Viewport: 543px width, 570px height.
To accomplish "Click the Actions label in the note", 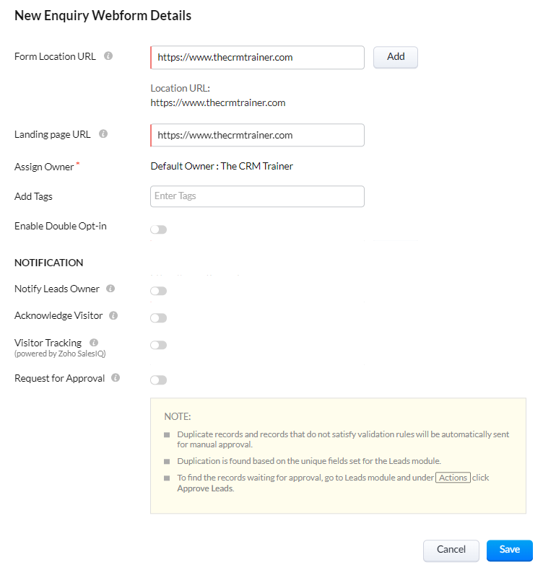I will [x=453, y=478].
